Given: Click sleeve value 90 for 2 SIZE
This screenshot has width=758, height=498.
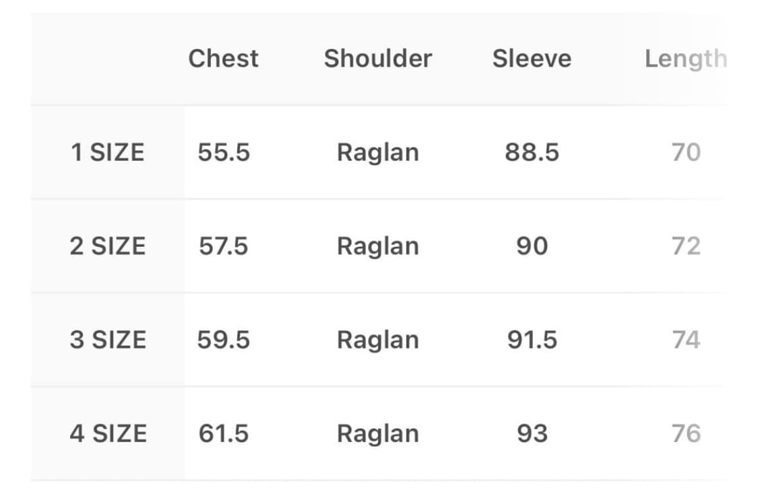Looking at the screenshot, I should (532, 246).
